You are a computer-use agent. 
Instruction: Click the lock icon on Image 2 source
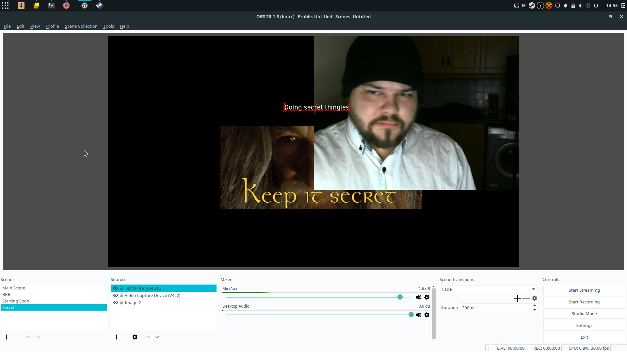[121, 302]
